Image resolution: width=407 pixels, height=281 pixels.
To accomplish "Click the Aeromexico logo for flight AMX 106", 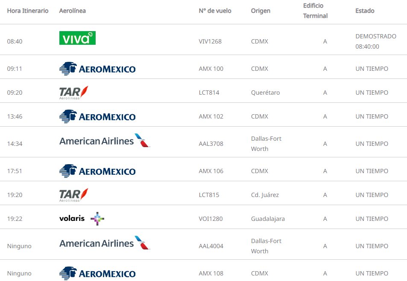I will 97,171.
